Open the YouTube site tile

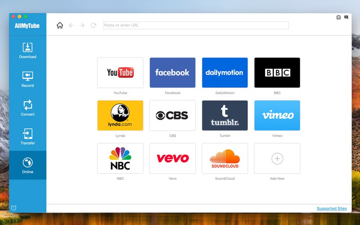click(120, 72)
